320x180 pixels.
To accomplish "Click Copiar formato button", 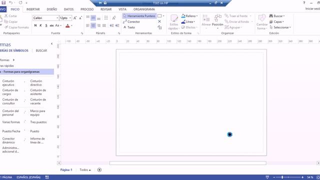I will (x=16, y=27).
